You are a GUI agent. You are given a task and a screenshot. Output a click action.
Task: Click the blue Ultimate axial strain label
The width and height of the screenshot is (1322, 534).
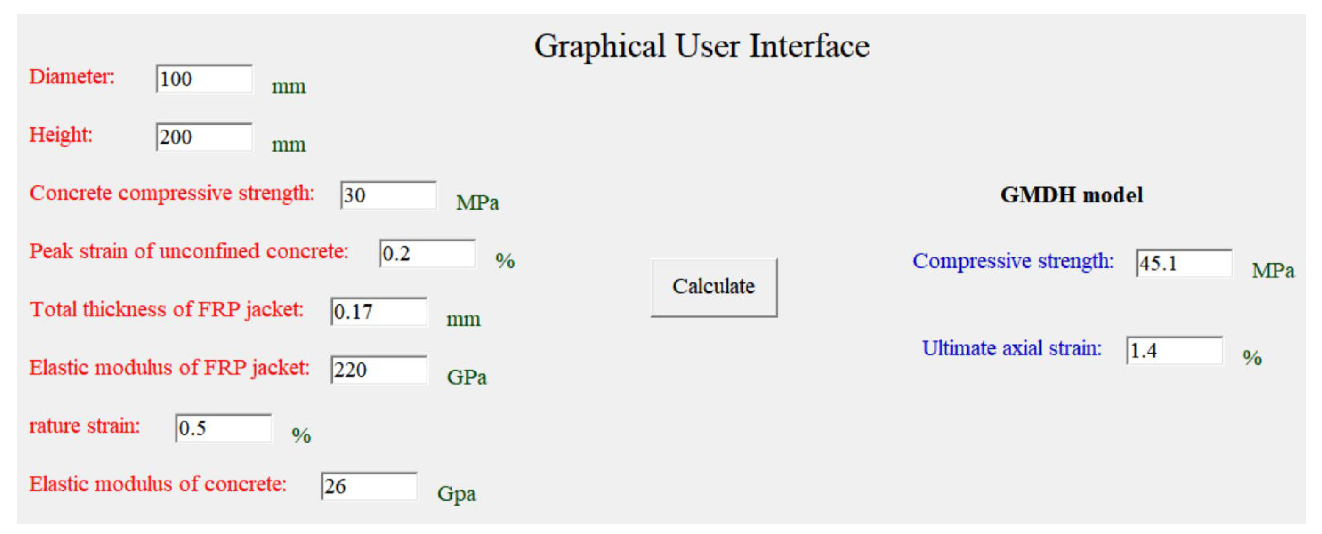(1012, 348)
